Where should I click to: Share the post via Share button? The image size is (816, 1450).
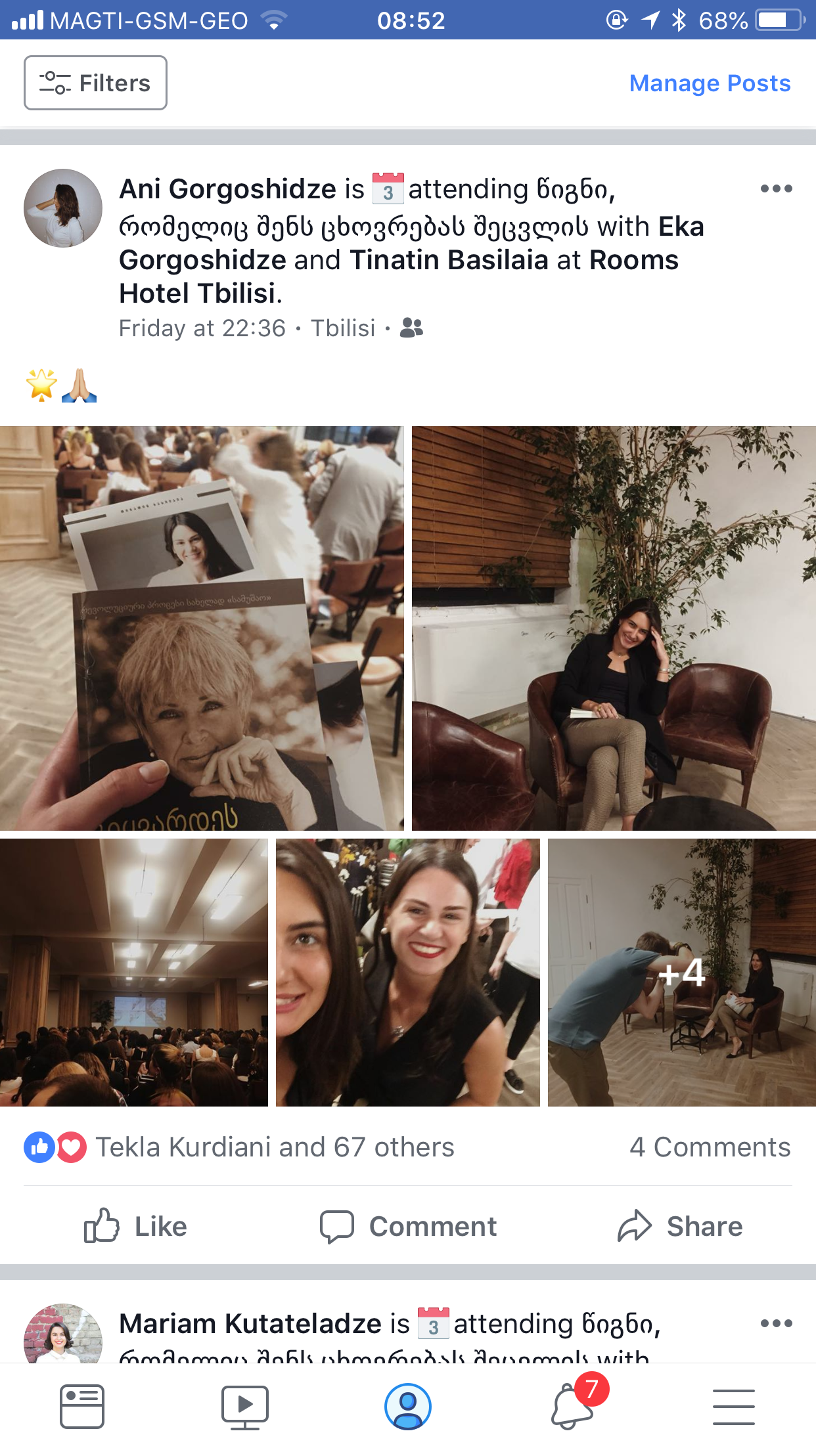click(x=680, y=1226)
